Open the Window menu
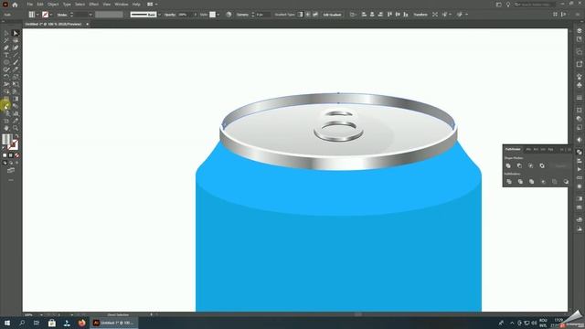This screenshot has width=585, height=329. click(x=122, y=5)
